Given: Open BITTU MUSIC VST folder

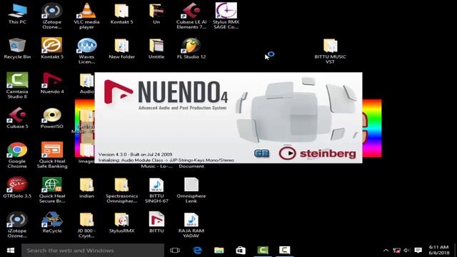Looking at the screenshot, I should 330,51.
